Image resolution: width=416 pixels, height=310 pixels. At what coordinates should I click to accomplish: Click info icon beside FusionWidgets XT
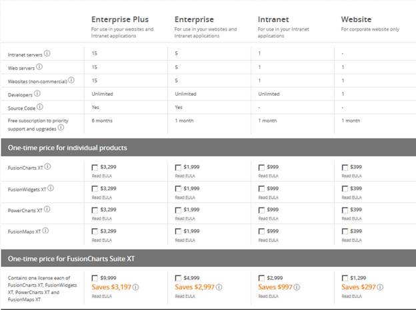click(51, 188)
